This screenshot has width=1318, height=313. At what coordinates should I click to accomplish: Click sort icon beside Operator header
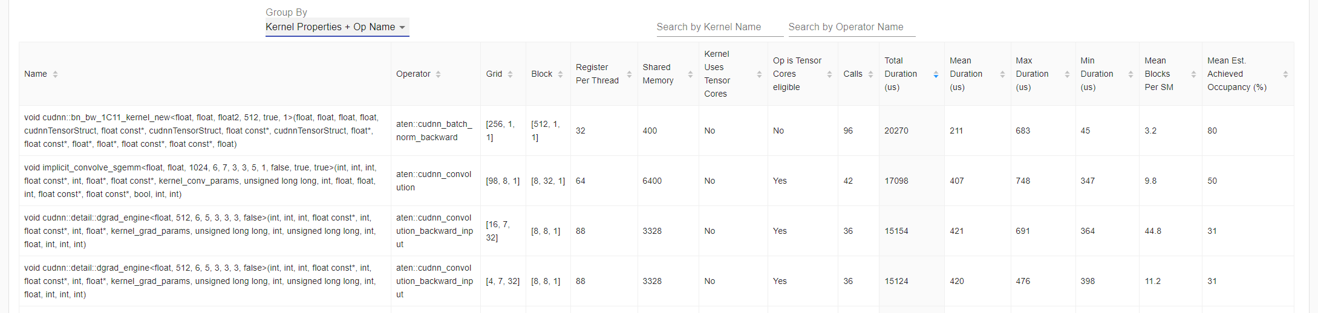[x=438, y=74]
